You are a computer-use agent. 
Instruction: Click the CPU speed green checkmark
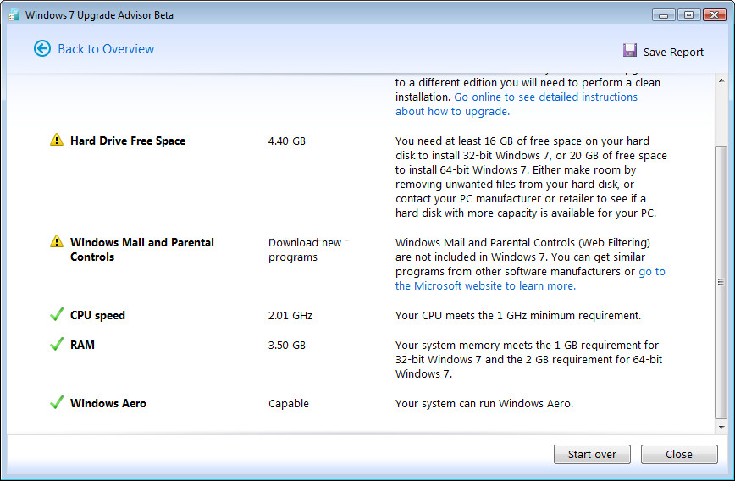[x=57, y=315]
